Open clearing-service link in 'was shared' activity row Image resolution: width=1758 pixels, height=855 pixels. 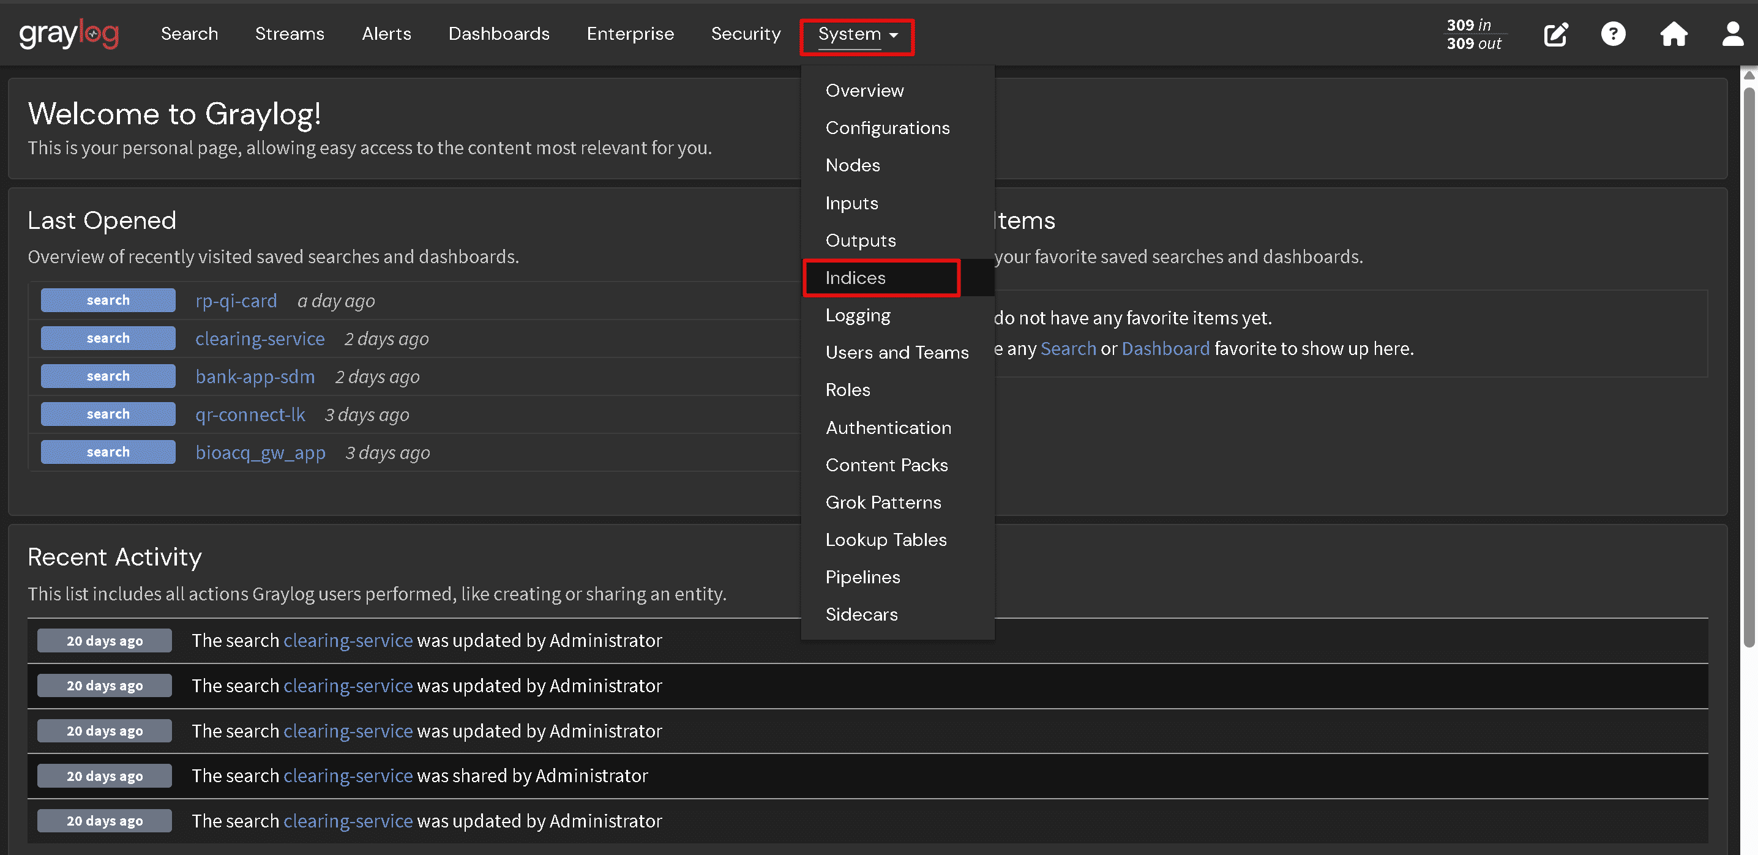click(x=348, y=776)
